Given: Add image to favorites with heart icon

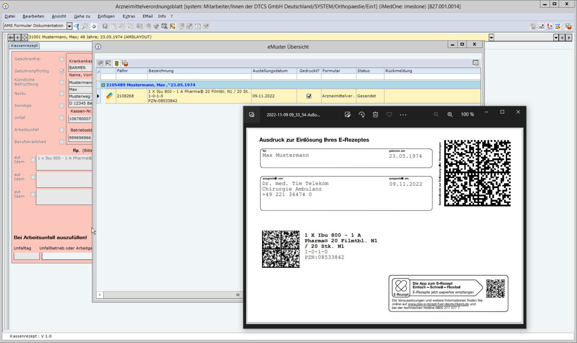Looking at the screenshot, I should [389, 115].
